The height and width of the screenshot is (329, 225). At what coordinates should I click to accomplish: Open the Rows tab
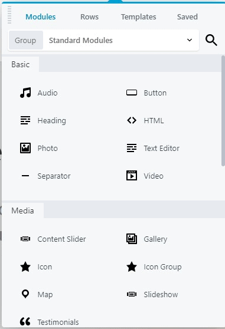90,17
